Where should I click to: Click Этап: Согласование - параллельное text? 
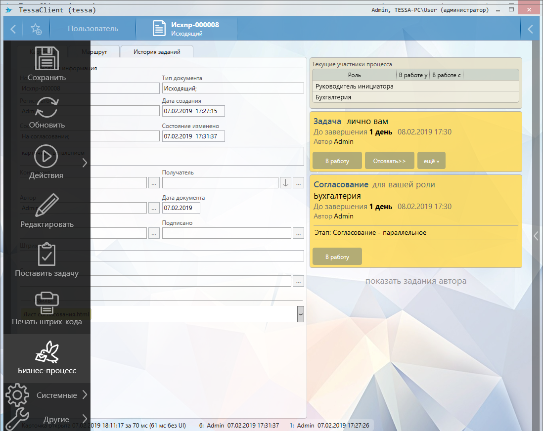370,233
